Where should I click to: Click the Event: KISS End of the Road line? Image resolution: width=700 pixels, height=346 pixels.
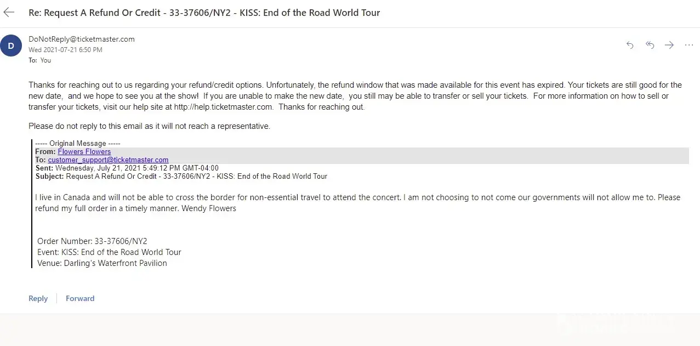tap(109, 252)
